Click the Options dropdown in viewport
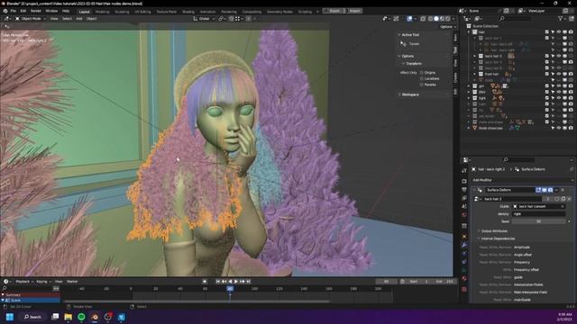Viewport: 577px width, 324px height. (x=447, y=27)
